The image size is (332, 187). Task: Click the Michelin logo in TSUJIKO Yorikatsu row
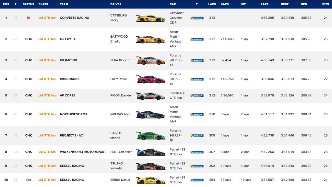point(197,166)
